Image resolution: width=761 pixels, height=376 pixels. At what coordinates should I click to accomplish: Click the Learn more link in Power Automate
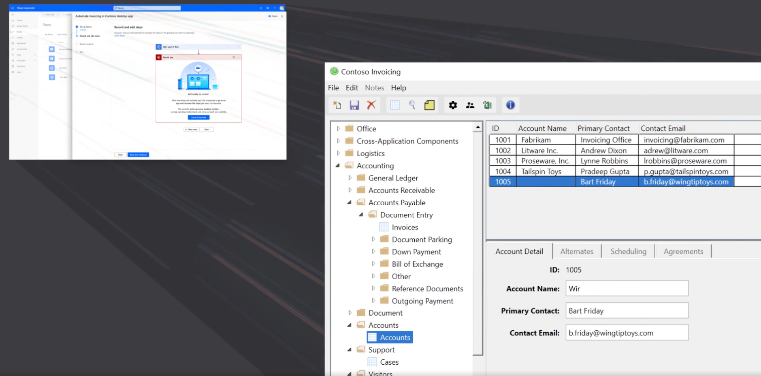[x=119, y=36]
